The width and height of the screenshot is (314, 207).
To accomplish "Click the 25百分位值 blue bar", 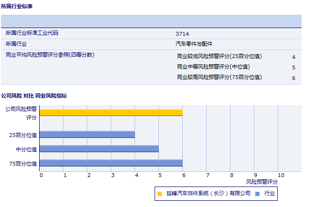I will tap(87, 135).
